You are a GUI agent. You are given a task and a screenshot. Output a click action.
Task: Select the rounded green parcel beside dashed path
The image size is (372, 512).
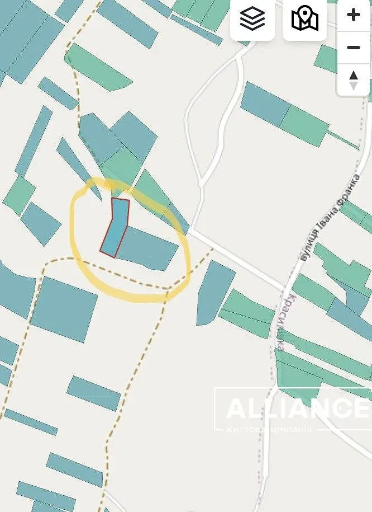pyautogui.click(x=97, y=68)
